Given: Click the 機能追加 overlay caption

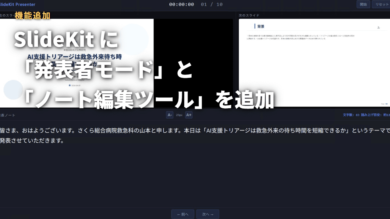Looking at the screenshot, I should [x=32, y=16].
